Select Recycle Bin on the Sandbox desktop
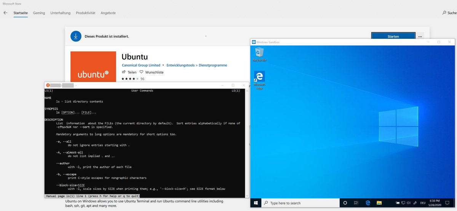The height and width of the screenshot is (211, 457). (259, 54)
